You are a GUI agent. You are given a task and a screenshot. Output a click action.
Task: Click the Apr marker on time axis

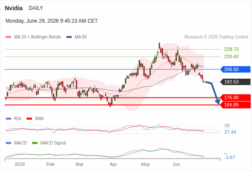[x=113, y=165]
